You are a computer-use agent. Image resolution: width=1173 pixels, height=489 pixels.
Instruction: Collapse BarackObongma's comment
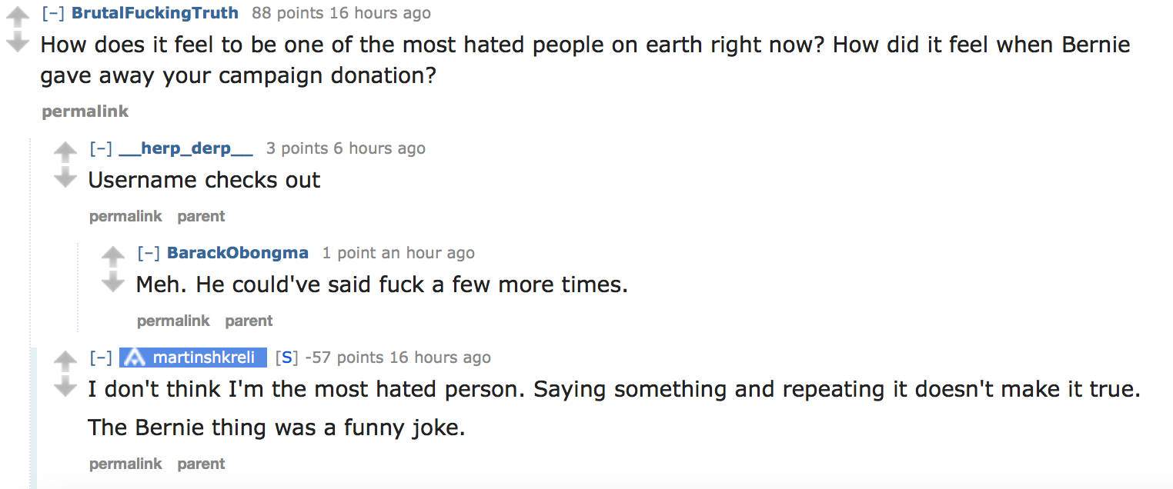(x=149, y=253)
